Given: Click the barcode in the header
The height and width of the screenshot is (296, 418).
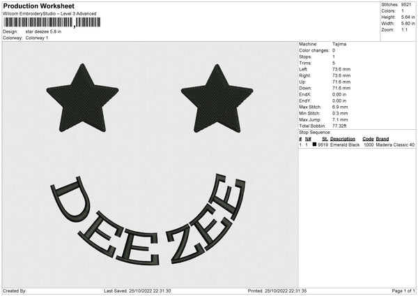Looking at the screenshot, I should pyautogui.click(x=52, y=22).
